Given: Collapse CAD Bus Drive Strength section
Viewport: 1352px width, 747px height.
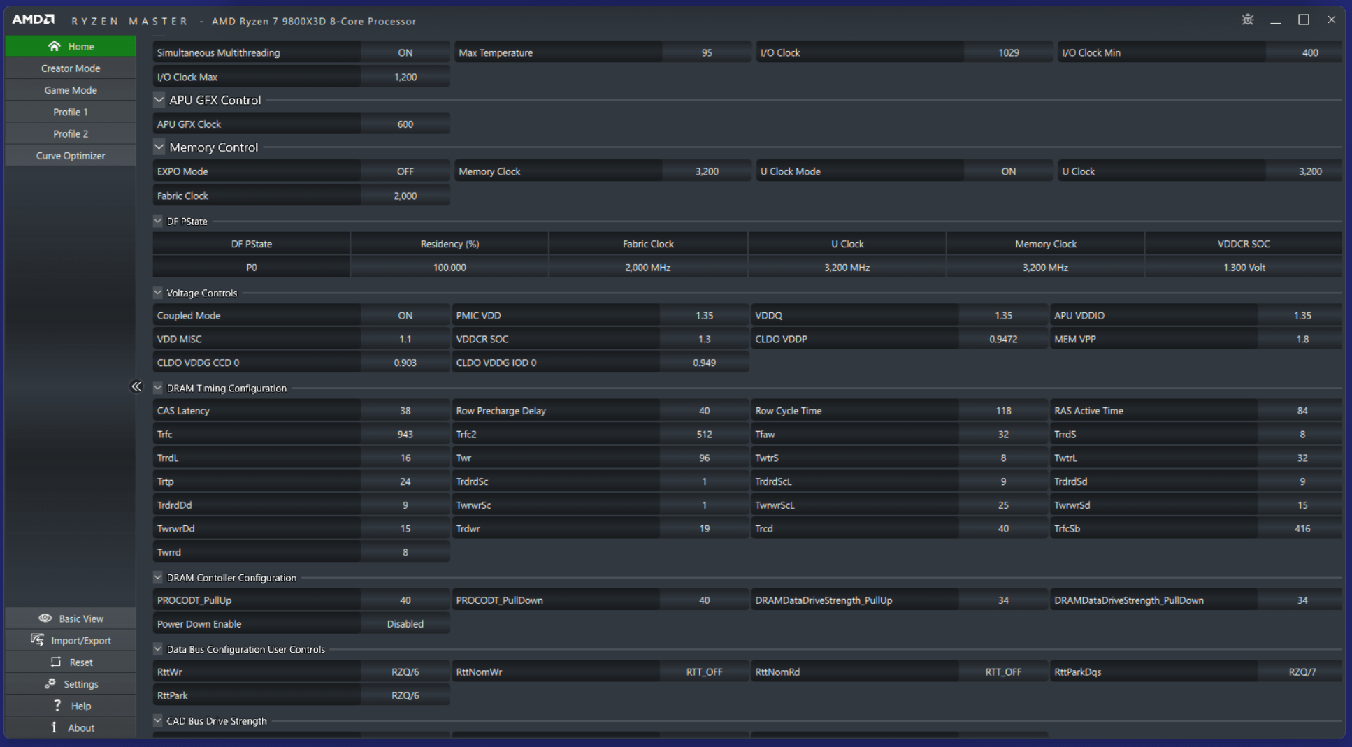Looking at the screenshot, I should click(x=158, y=720).
